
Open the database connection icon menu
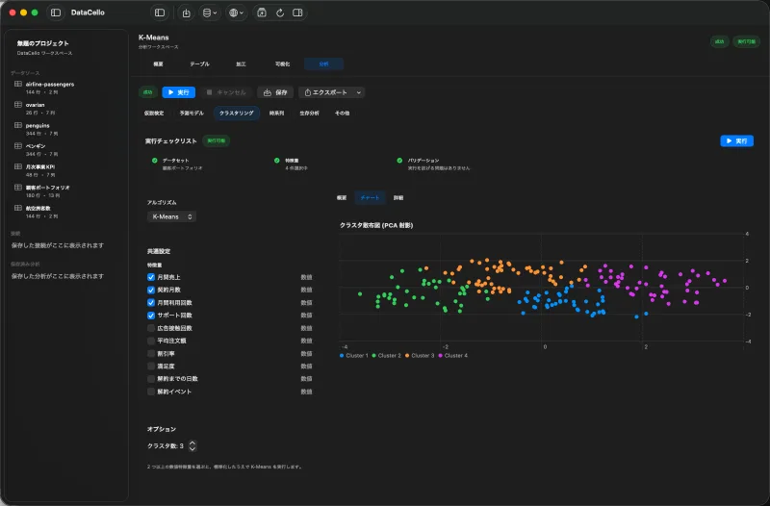click(x=210, y=13)
